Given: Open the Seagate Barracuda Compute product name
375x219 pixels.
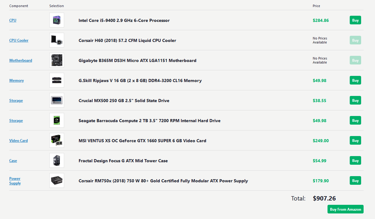Looking at the screenshot, I should [150, 121].
